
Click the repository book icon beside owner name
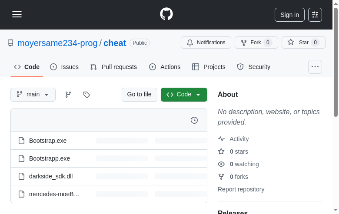(x=10, y=43)
